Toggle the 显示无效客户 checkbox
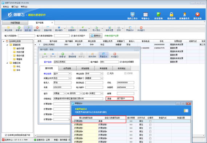 click(x=72, y=36)
